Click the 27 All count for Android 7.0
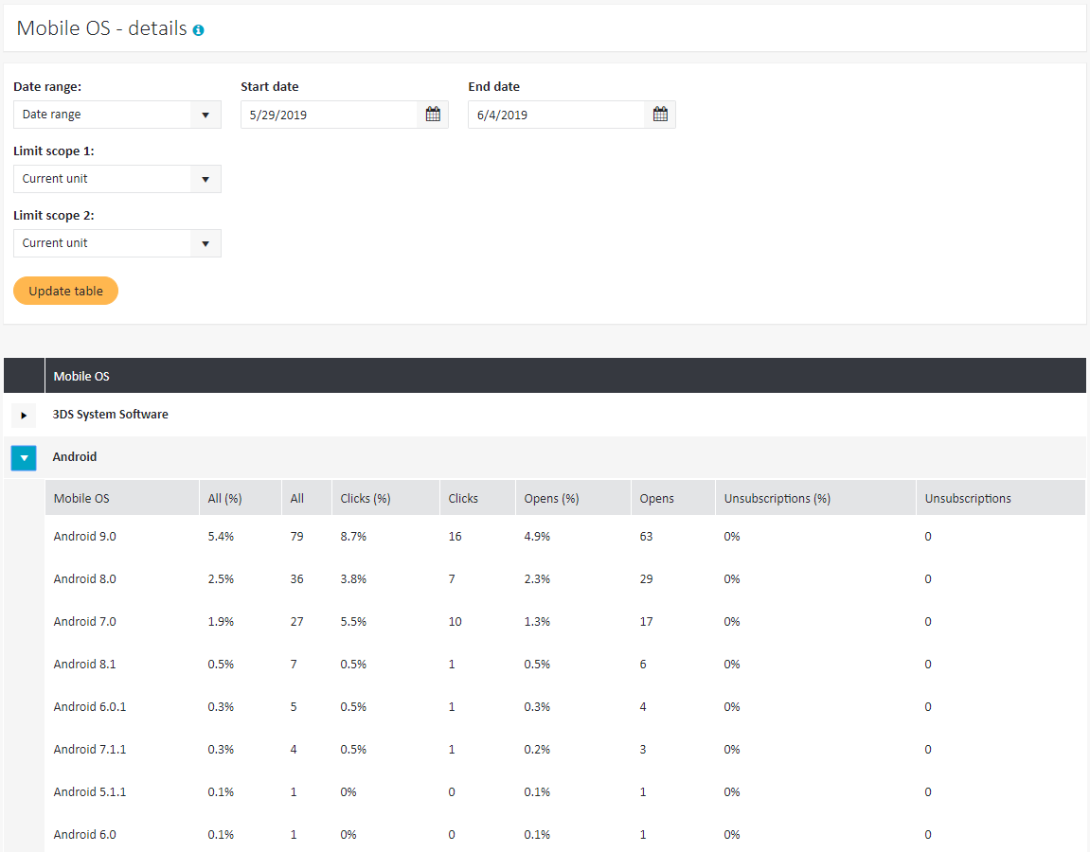Image resolution: width=1090 pixels, height=852 pixels. click(296, 621)
